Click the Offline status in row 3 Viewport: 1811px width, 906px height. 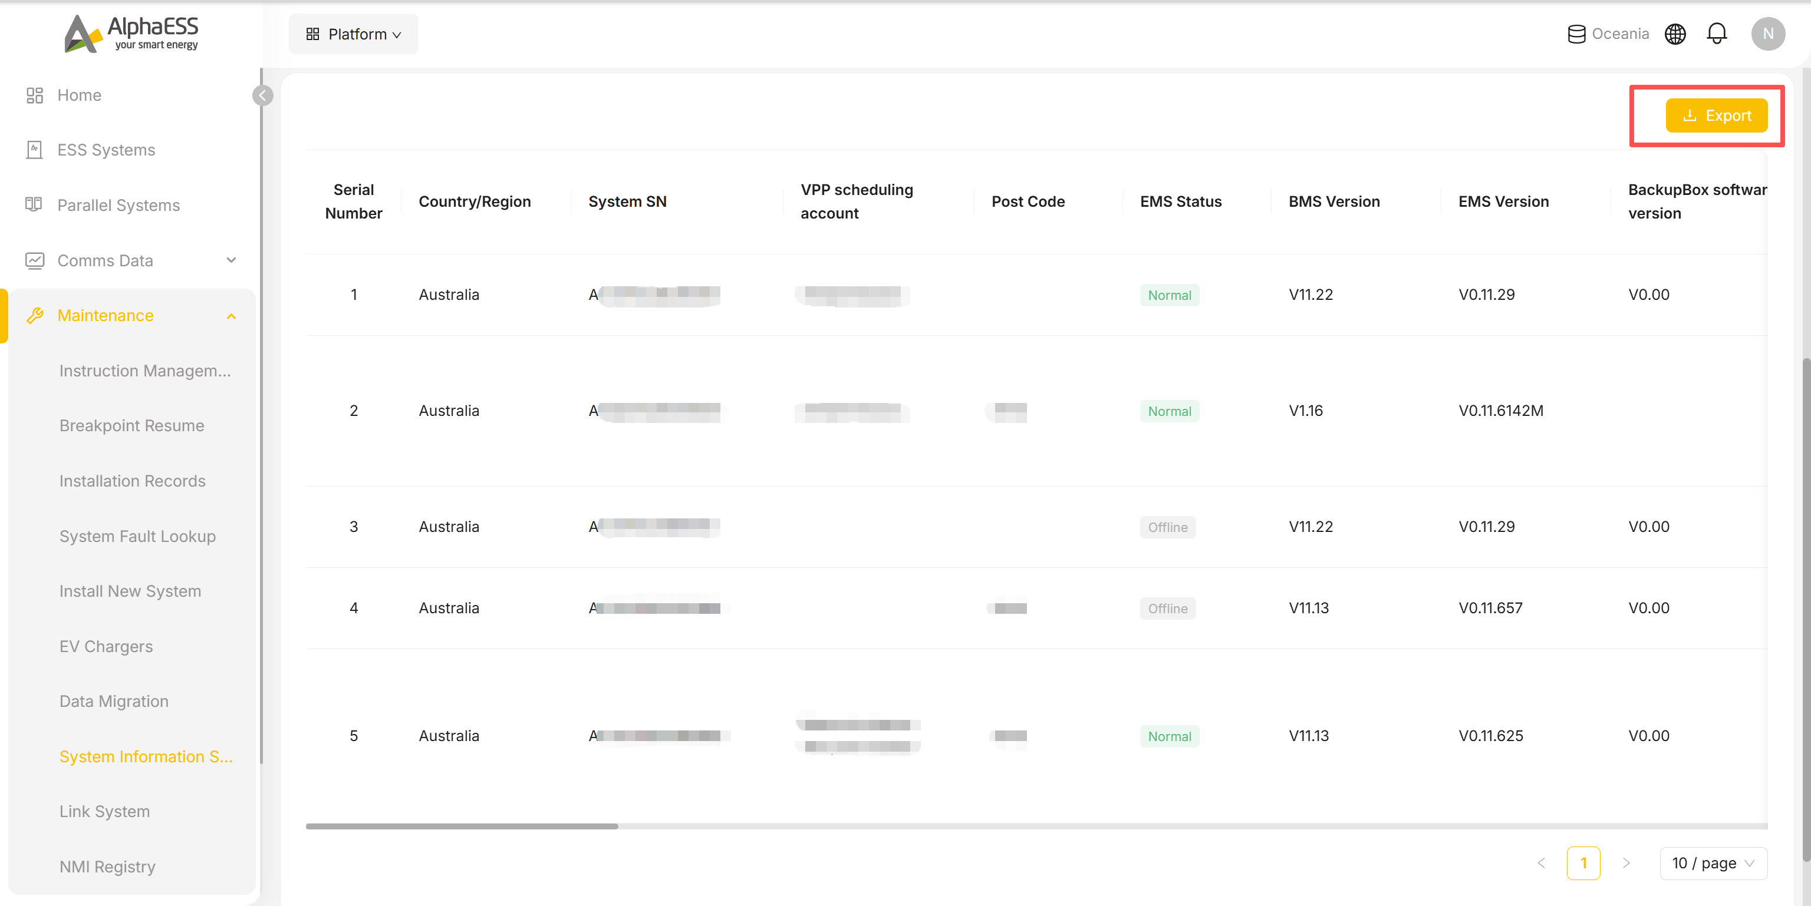(x=1168, y=527)
